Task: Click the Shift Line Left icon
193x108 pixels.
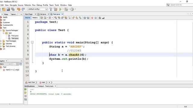Action: point(84,18)
